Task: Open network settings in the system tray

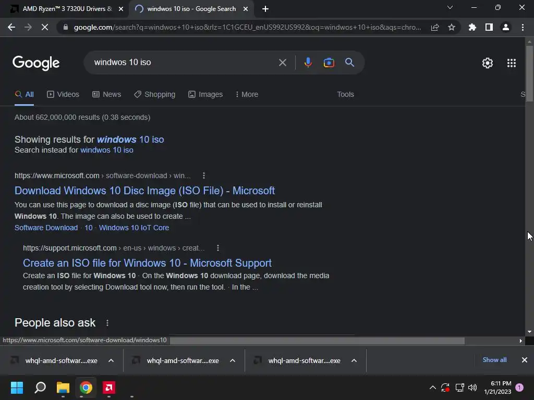Action: [460, 387]
